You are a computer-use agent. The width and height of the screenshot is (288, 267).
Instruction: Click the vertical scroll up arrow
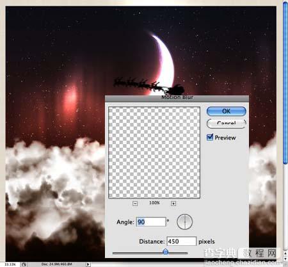(285, 254)
